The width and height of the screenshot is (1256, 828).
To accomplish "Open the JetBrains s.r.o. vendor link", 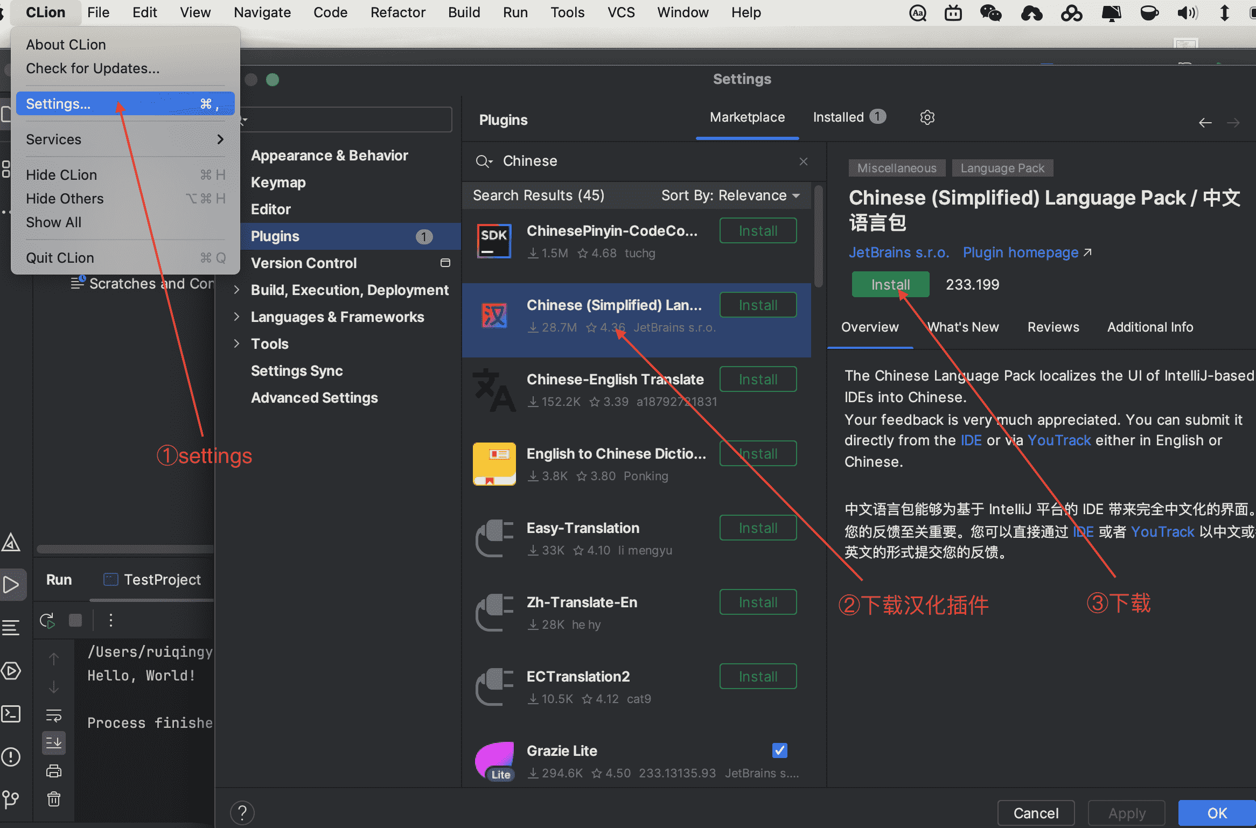I will point(899,252).
